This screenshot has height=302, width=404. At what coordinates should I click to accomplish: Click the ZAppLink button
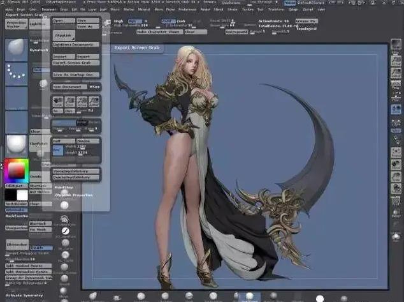click(64, 35)
